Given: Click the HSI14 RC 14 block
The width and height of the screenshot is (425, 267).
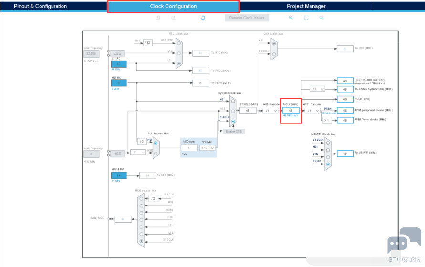Looking at the screenshot, I should tap(119, 175).
